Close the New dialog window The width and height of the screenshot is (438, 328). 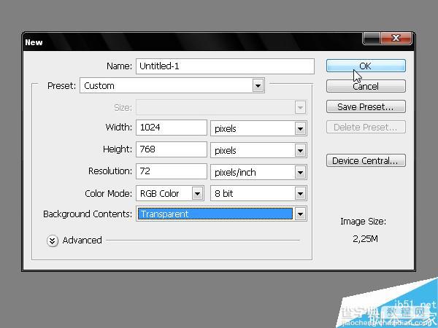point(396,38)
